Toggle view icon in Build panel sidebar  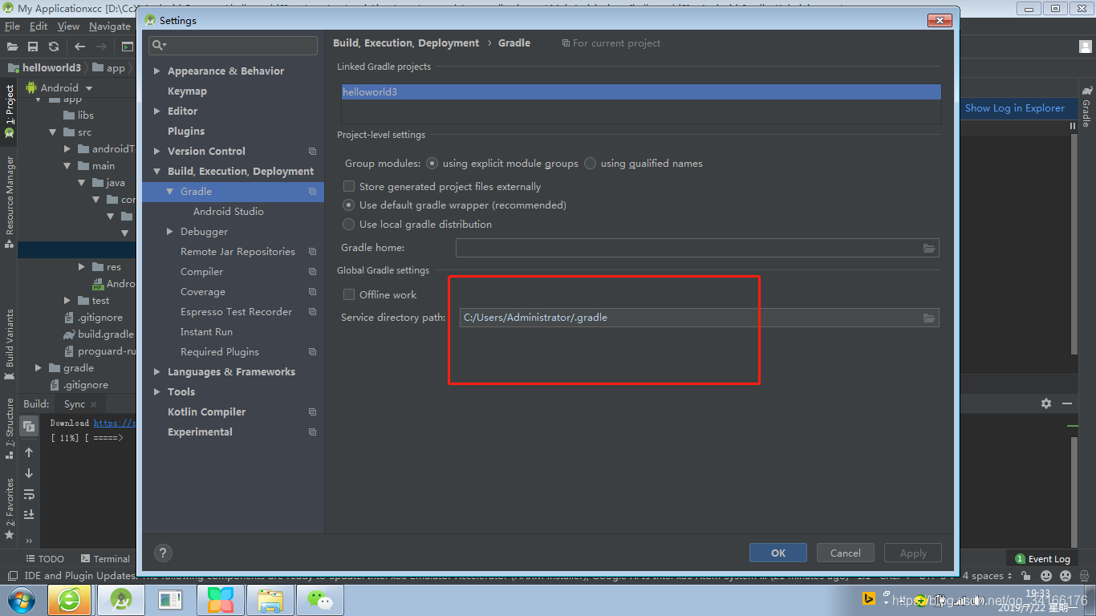click(29, 426)
